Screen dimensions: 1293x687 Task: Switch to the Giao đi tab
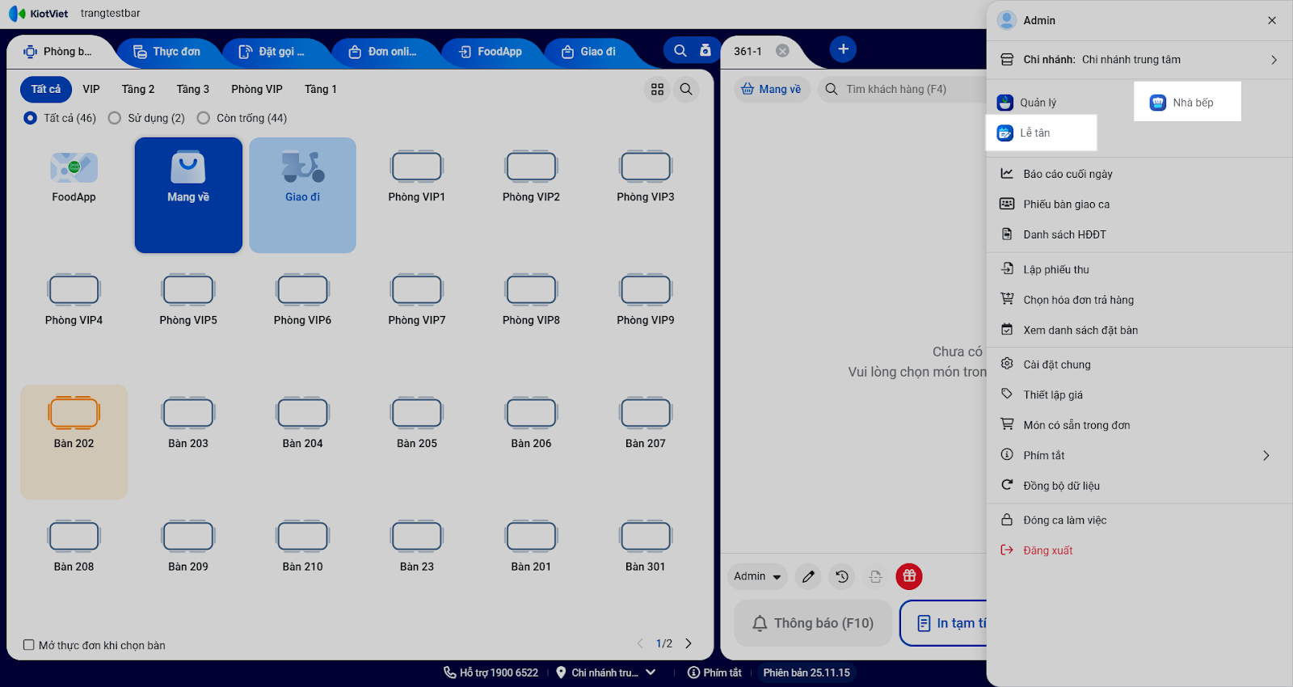click(x=588, y=51)
